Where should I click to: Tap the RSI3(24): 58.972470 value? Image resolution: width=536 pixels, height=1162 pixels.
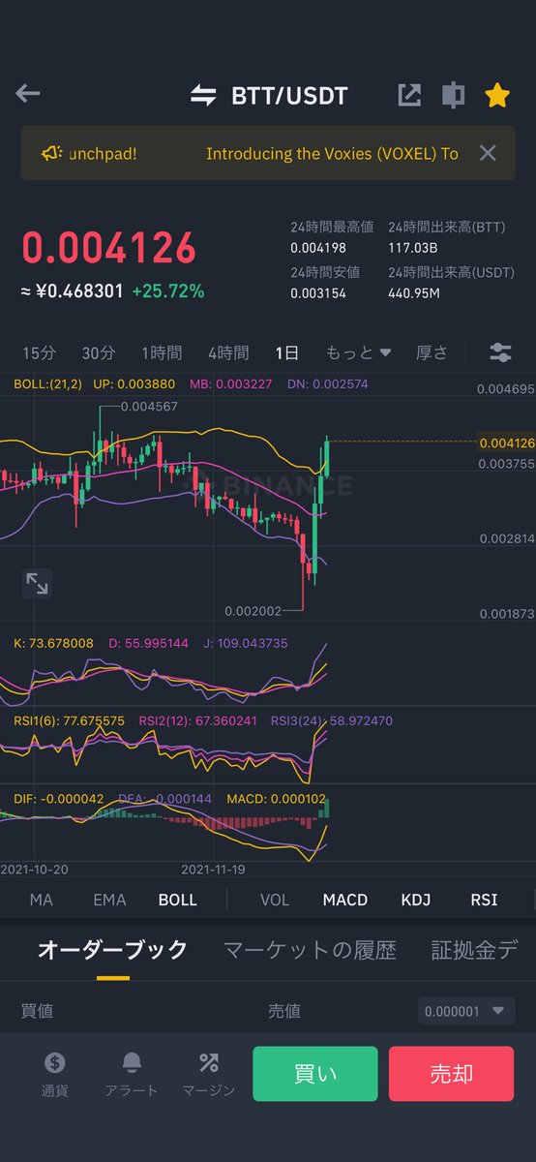[x=332, y=720]
